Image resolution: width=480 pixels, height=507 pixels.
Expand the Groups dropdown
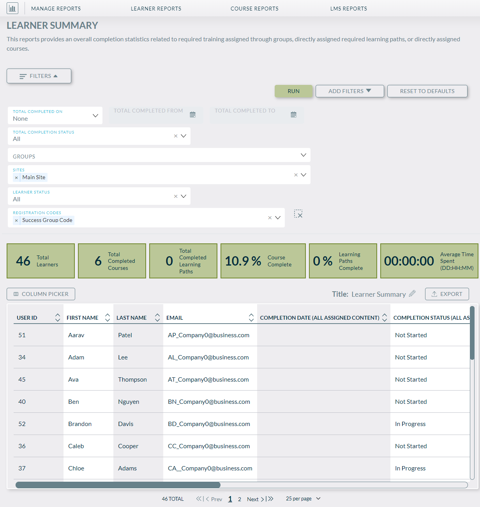[x=304, y=155]
